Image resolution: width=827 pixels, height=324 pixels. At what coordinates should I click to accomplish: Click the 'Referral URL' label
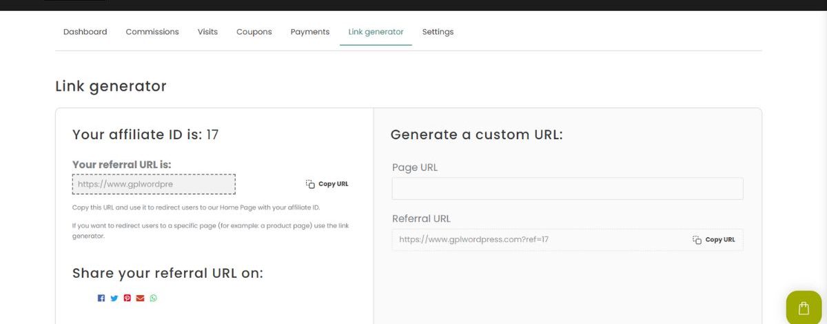[x=421, y=219]
